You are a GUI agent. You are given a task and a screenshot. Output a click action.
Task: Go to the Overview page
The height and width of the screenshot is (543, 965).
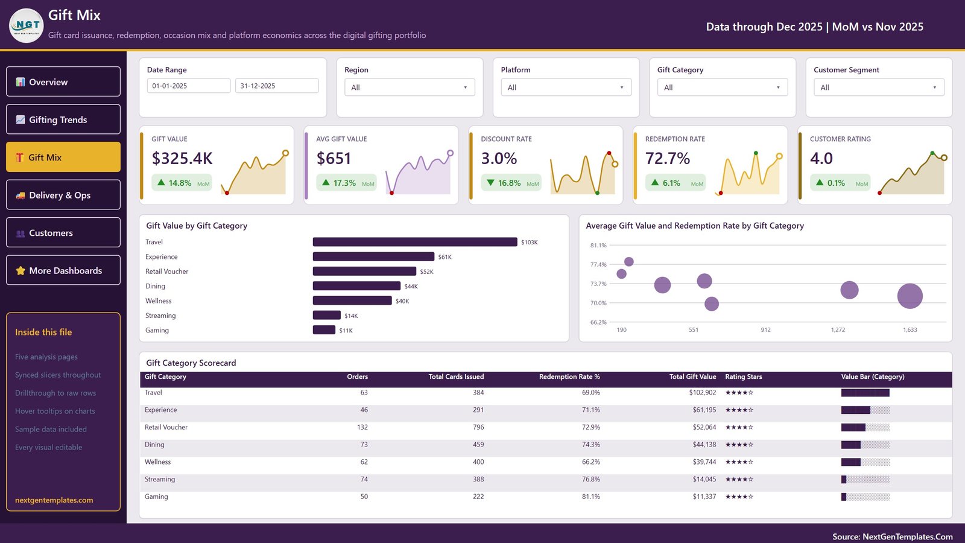tap(63, 81)
